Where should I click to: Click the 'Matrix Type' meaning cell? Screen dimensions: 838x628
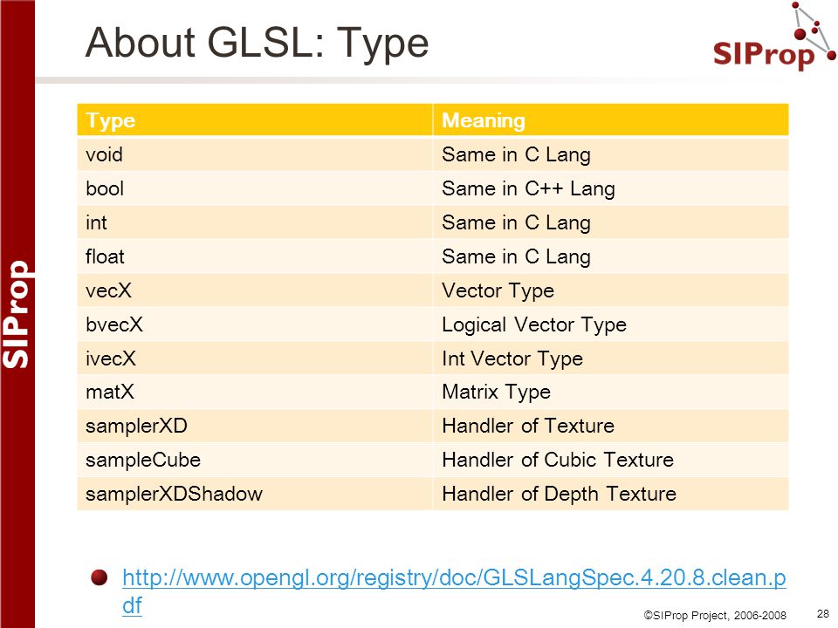tap(611, 392)
